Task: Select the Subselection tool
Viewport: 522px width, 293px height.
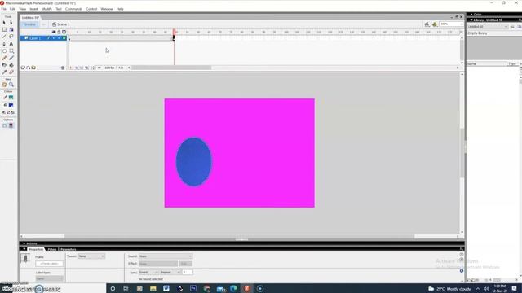Action: click(11, 23)
